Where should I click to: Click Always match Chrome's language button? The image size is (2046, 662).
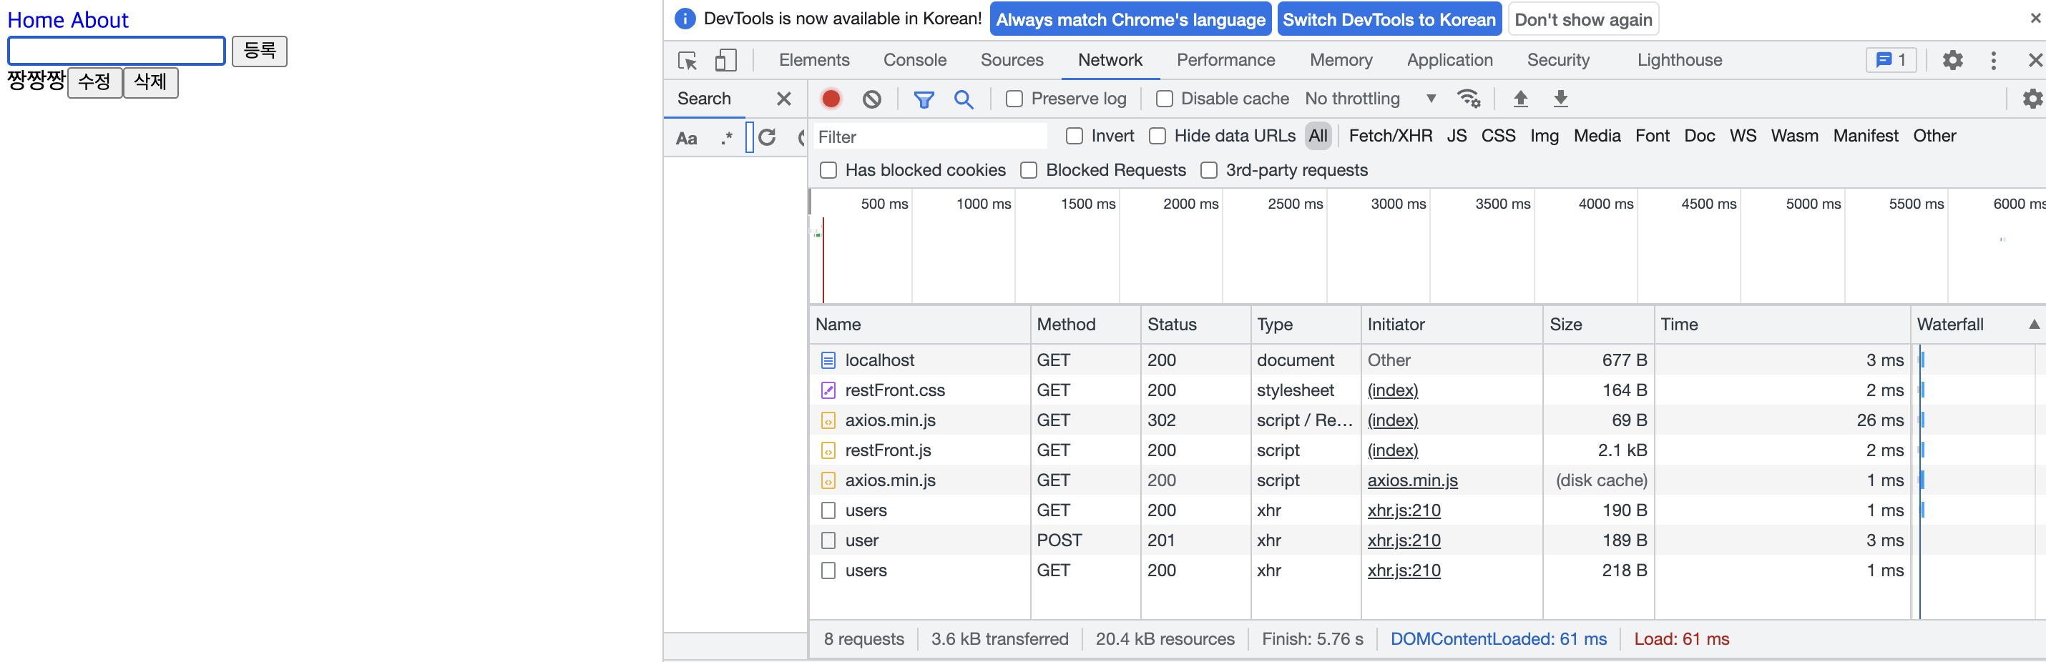tap(1130, 19)
